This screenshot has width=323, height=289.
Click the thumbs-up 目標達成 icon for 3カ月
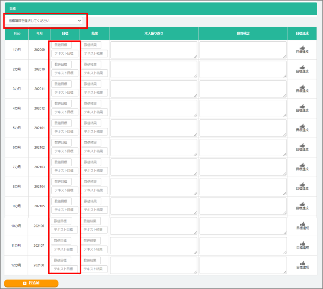pyautogui.click(x=302, y=87)
